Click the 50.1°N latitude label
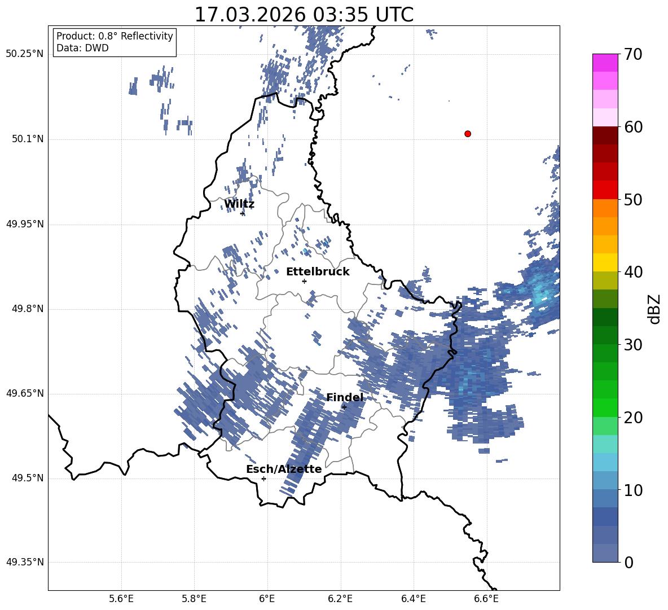 click(28, 139)
